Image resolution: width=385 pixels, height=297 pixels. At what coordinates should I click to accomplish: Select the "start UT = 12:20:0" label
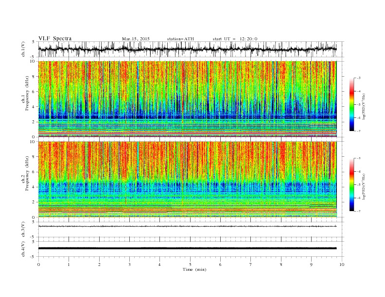click(x=235, y=39)
